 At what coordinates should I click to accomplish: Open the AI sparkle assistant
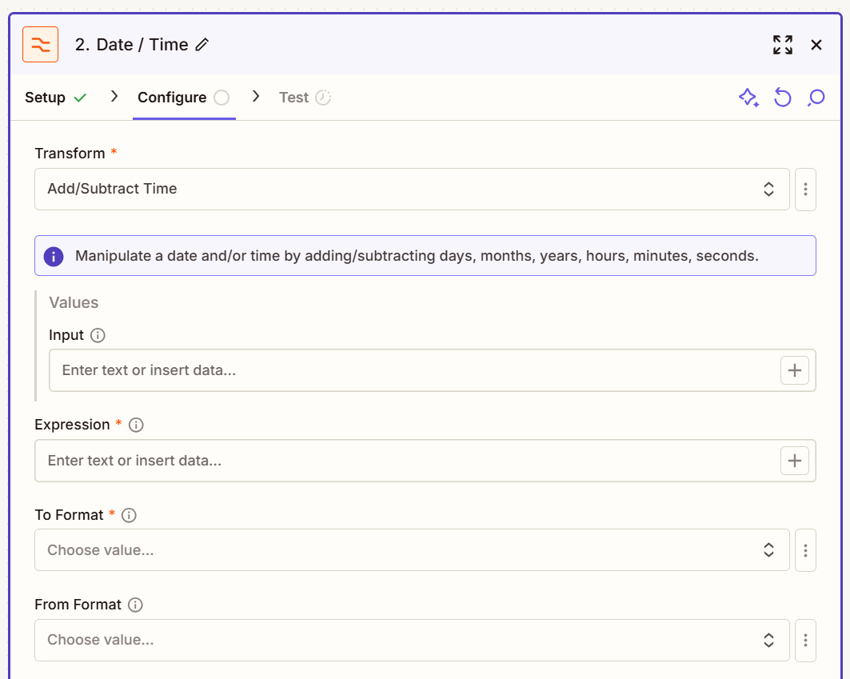point(748,97)
